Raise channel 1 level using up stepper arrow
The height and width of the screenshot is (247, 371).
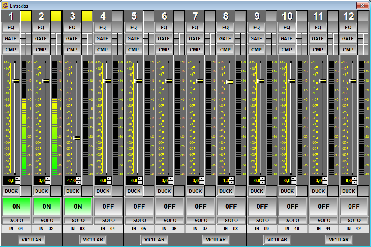pyautogui.click(x=17, y=179)
